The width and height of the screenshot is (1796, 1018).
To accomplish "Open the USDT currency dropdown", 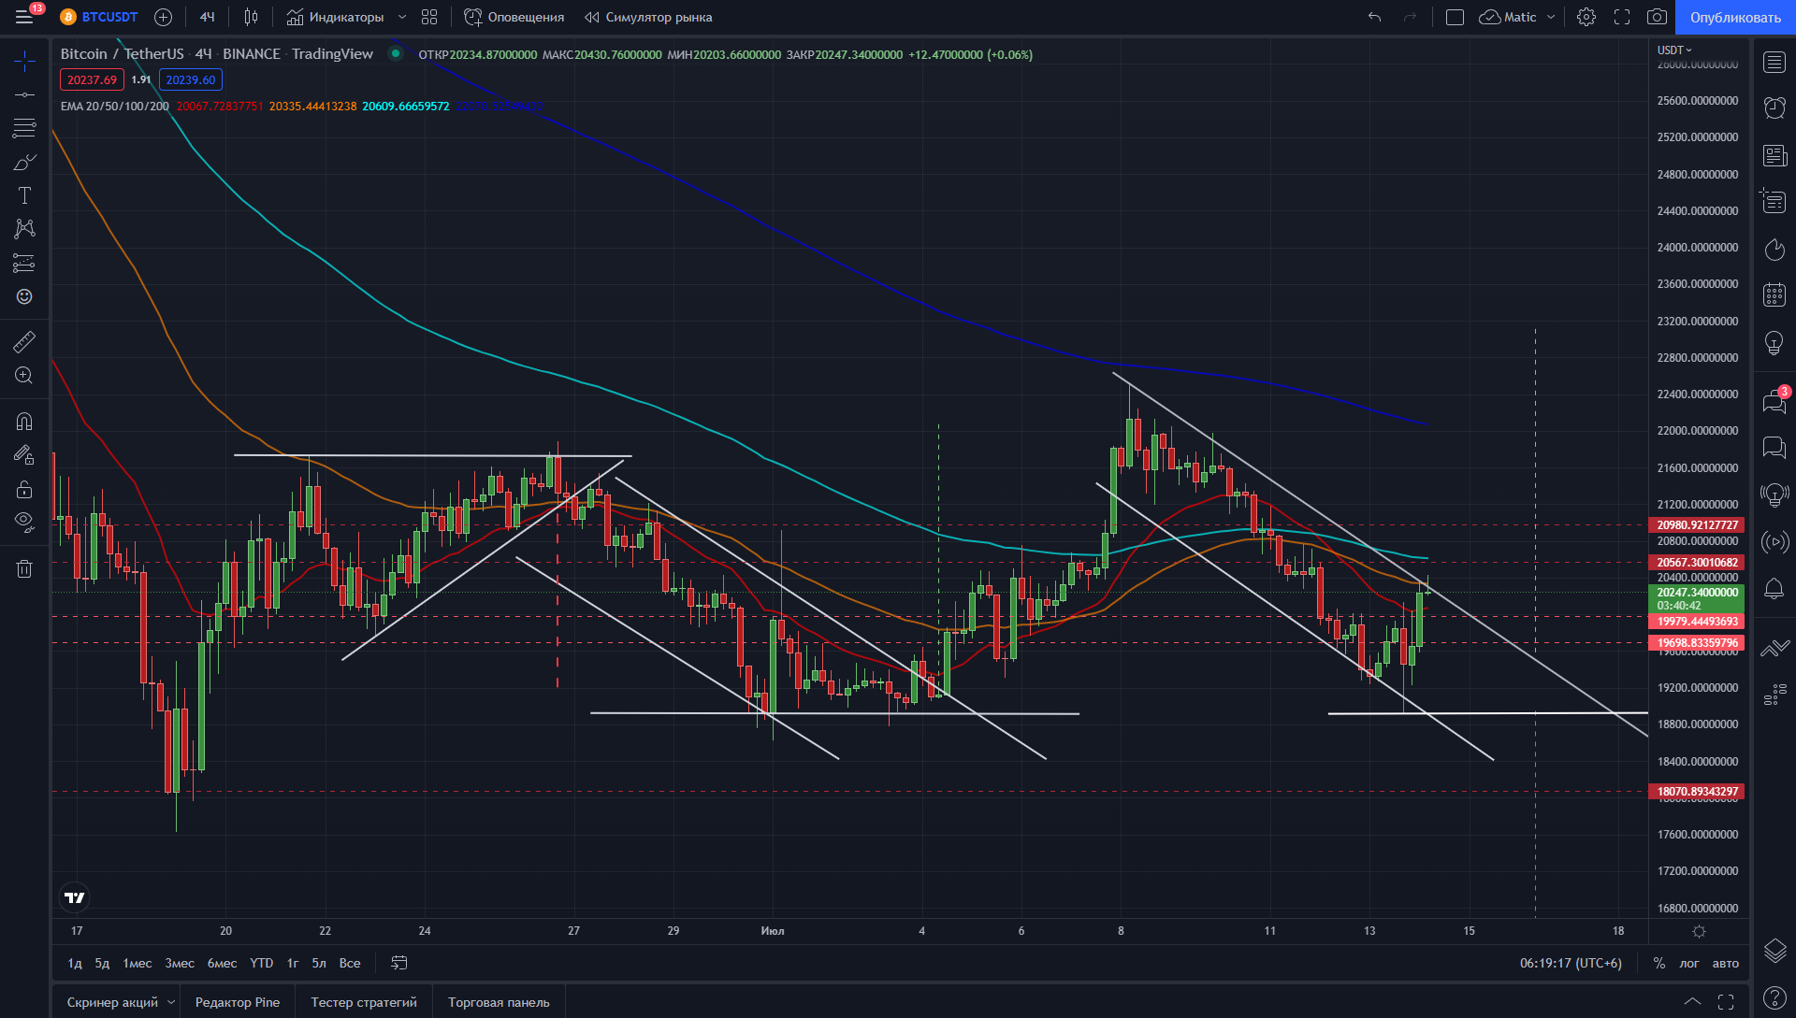I will point(1674,50).
